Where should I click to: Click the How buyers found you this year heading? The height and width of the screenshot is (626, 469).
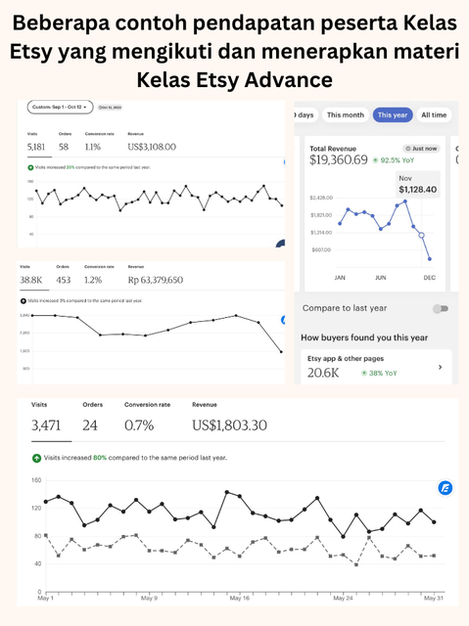click(x=364, y=337)
